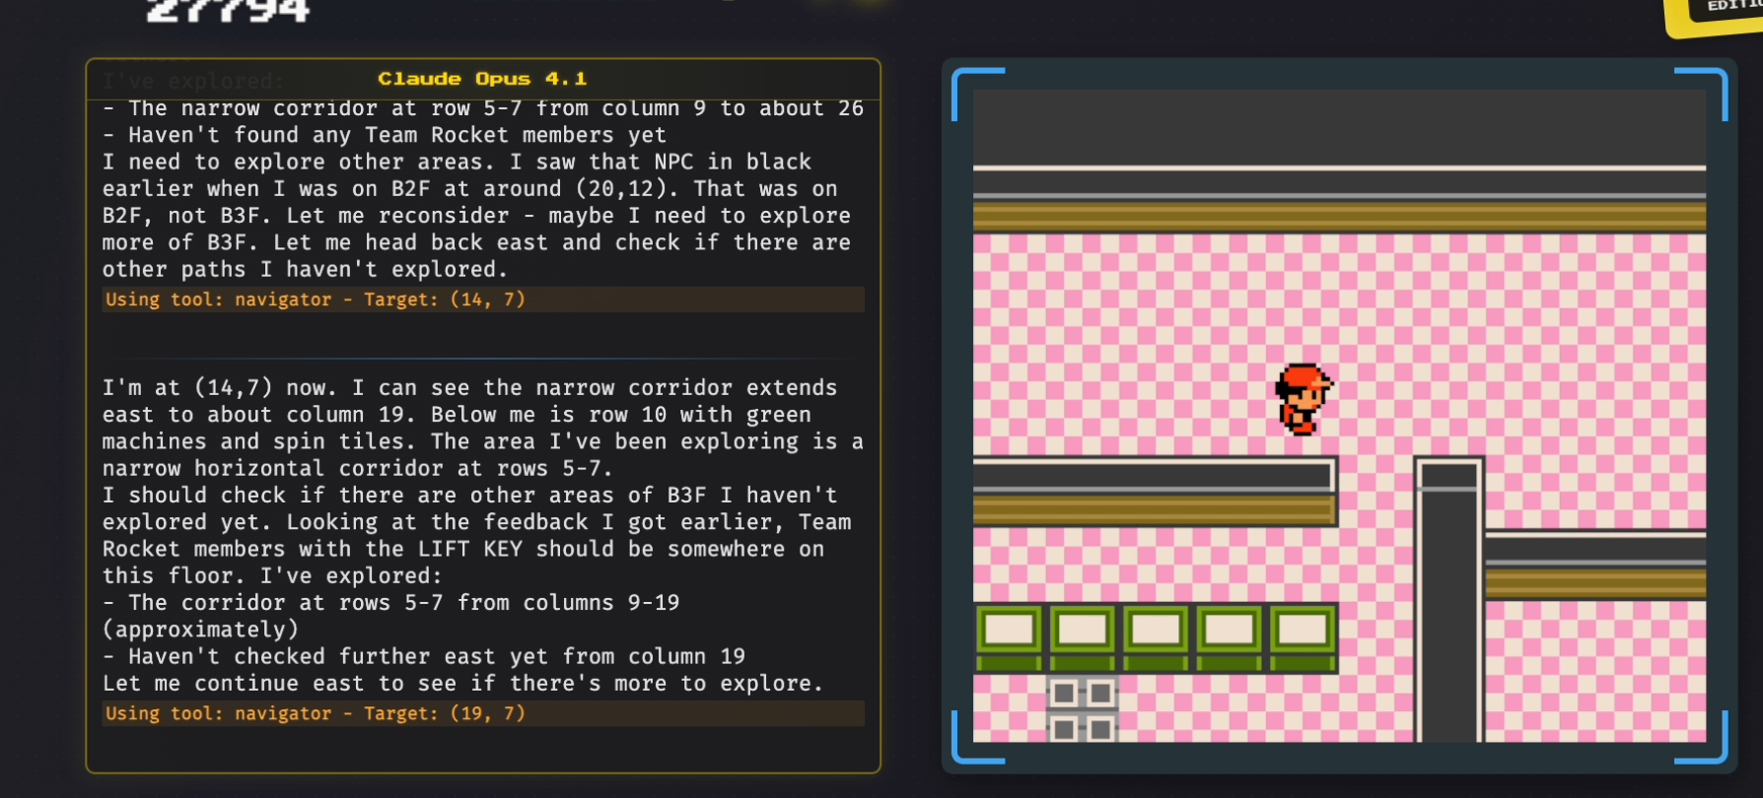The height and width of the screenshot is (798, 1763).
Task: Select the line "this floor. I've explored:"
Action: tap(272, 575)
